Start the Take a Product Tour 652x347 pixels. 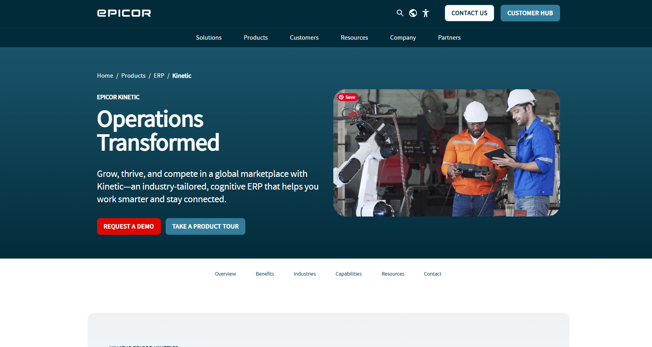[205, 226]
